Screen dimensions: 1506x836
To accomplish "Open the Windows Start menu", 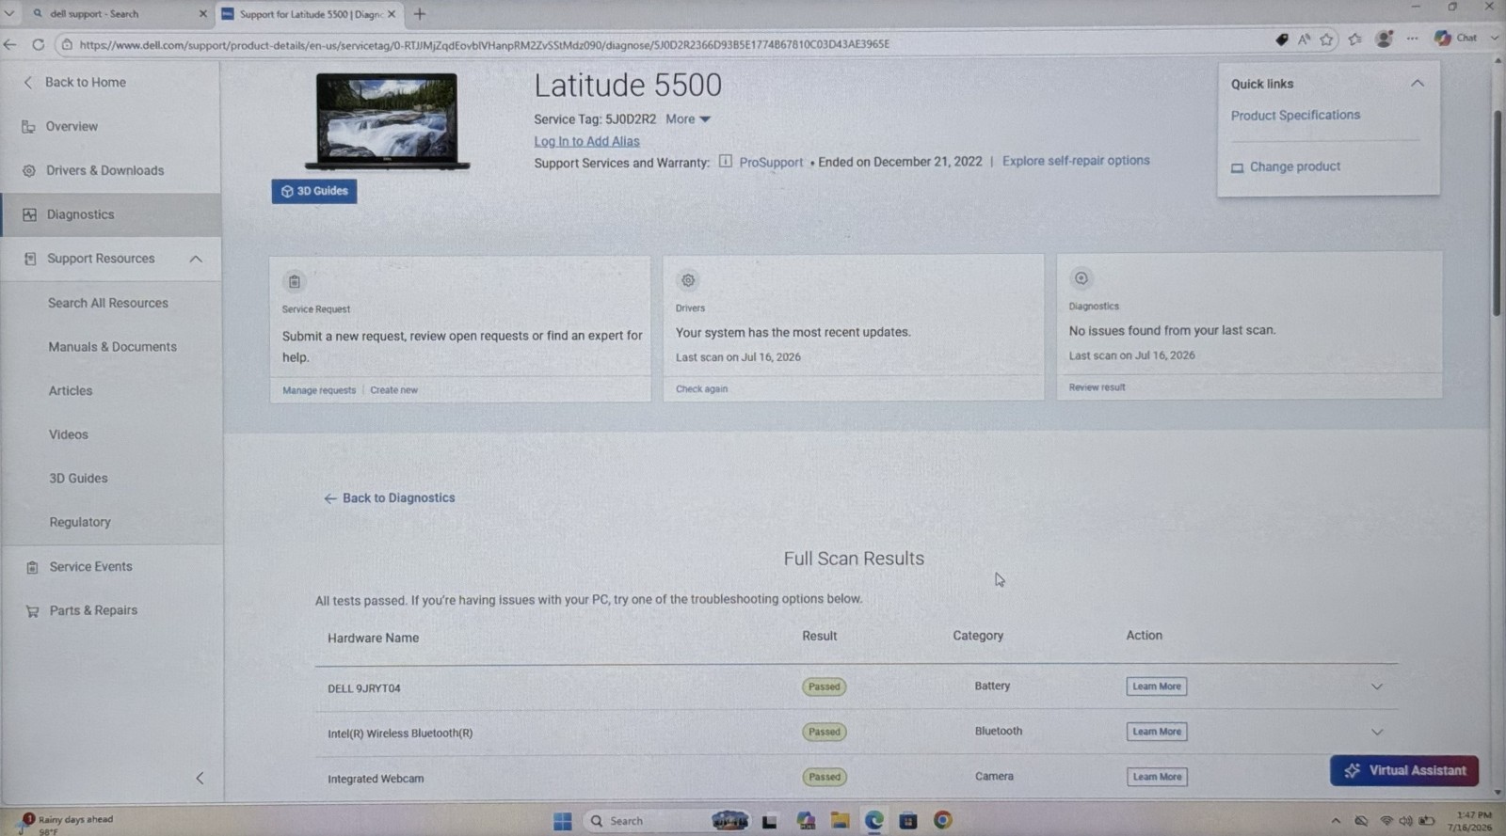I will (x=563, y=821).
